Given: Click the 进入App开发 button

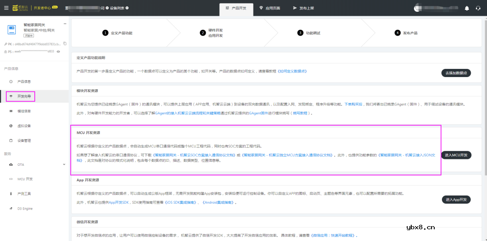Looking at the screenshot, I should pos(456,200).
